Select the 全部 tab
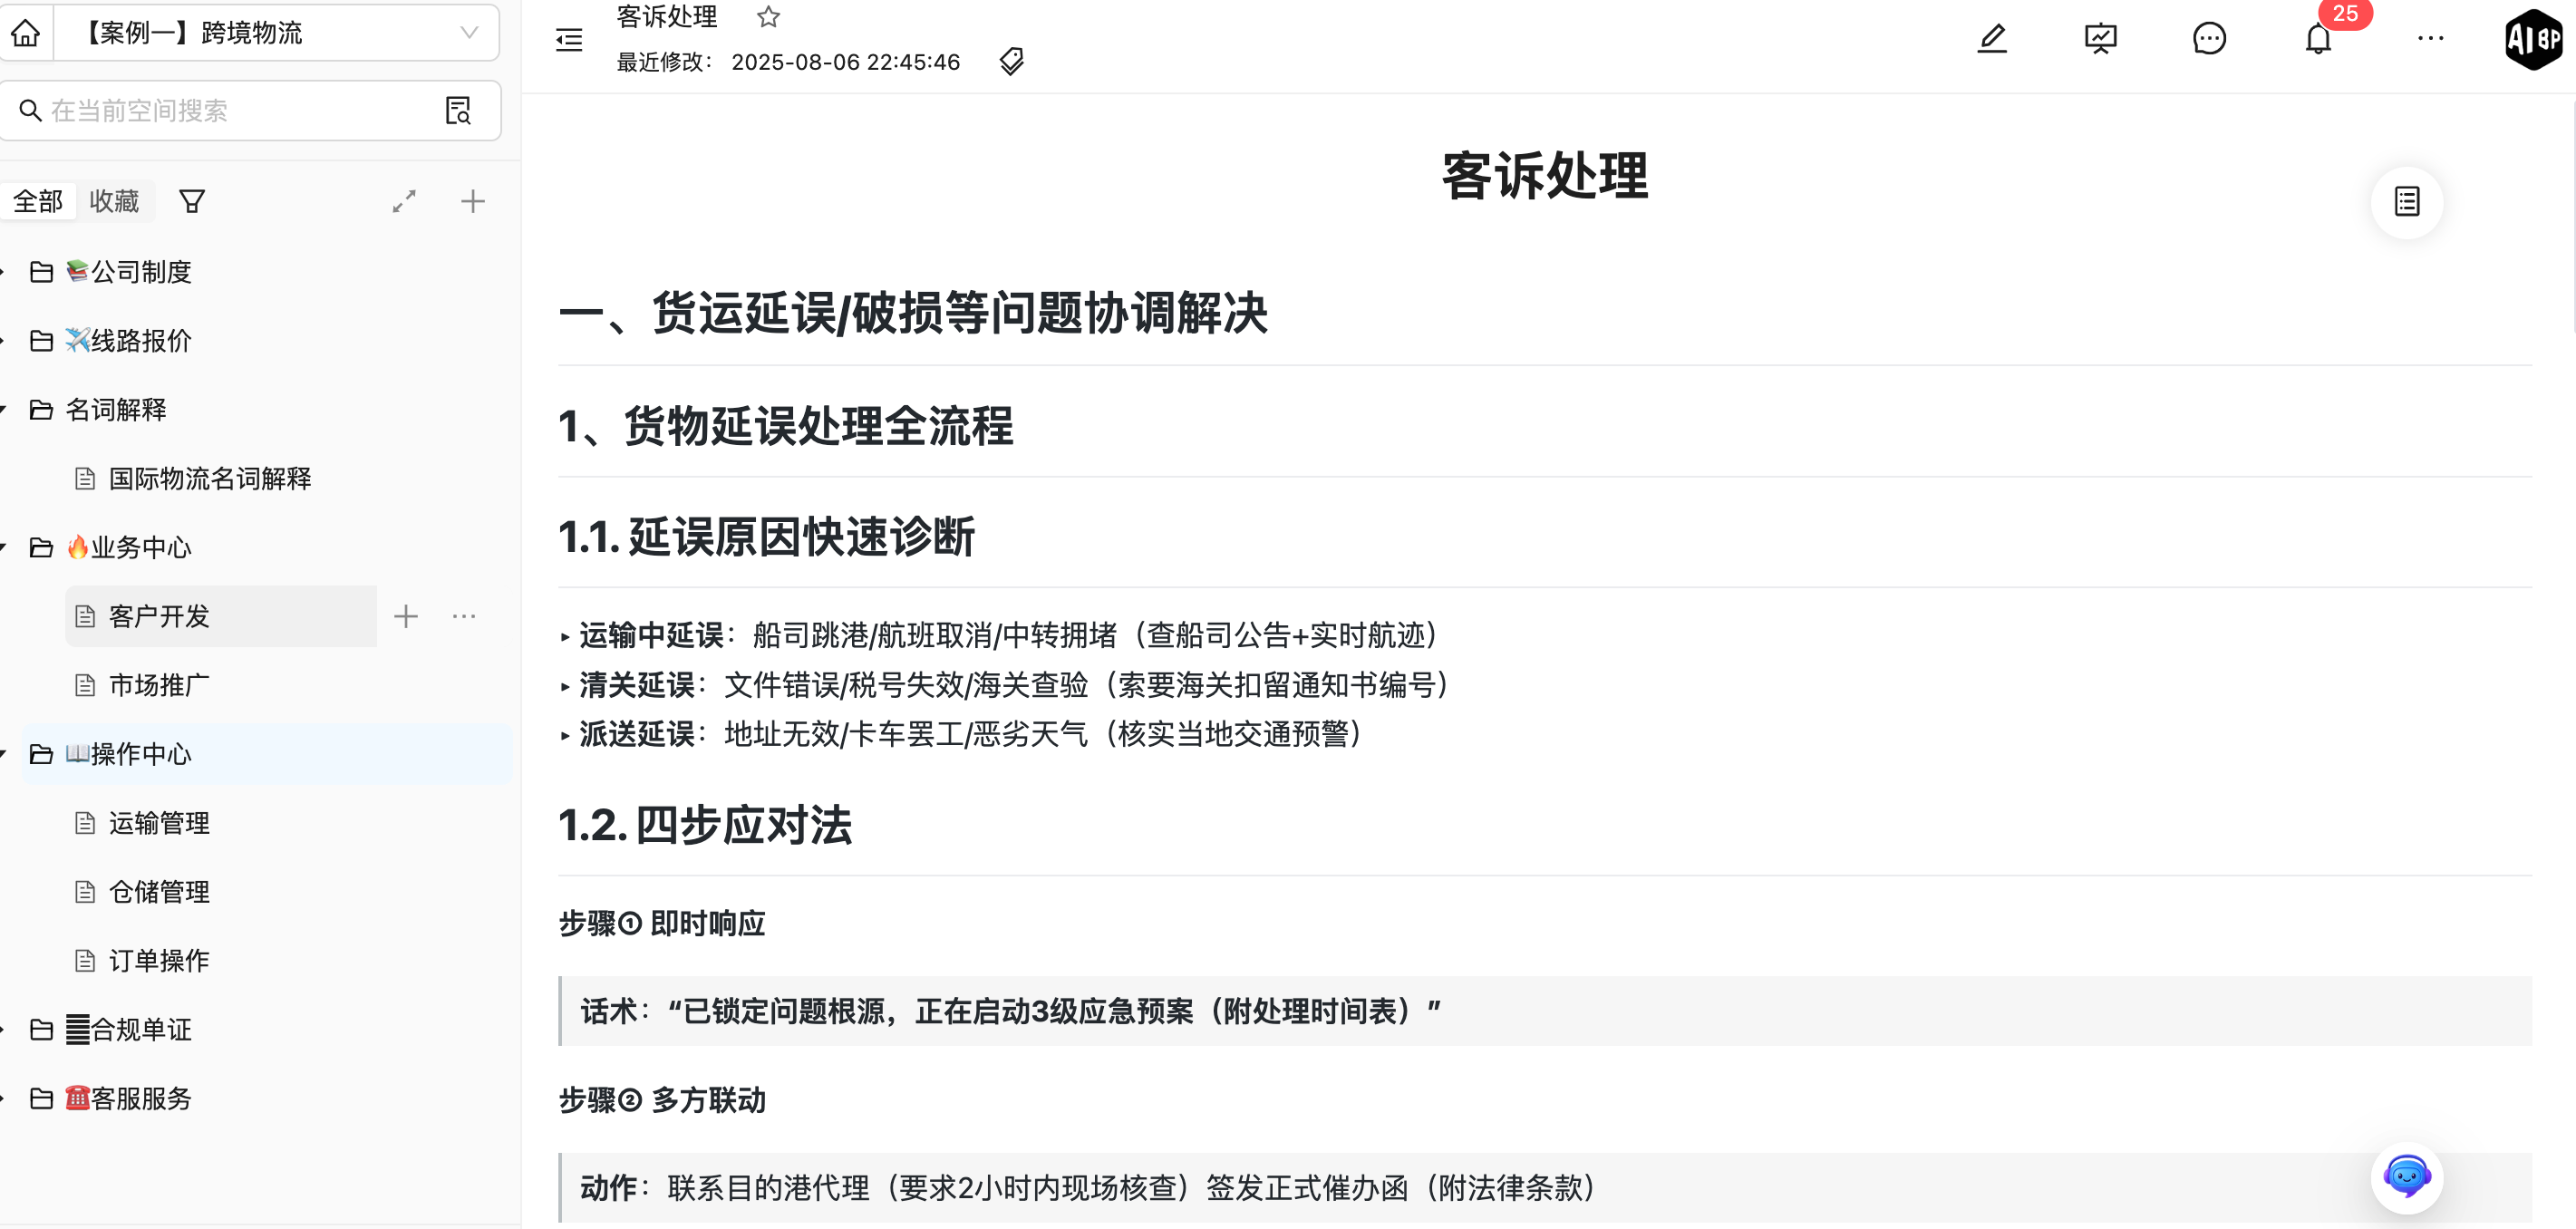Screen dimensions: 2576x1229 pos(38,202)
